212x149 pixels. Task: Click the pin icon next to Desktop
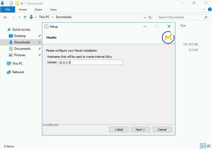click(x=39, y=36)
